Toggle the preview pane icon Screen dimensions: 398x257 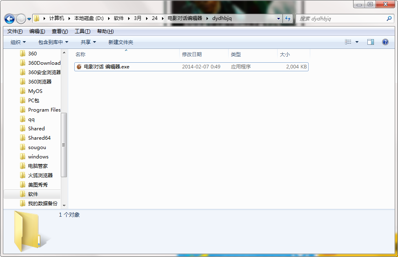click(371, 42)
